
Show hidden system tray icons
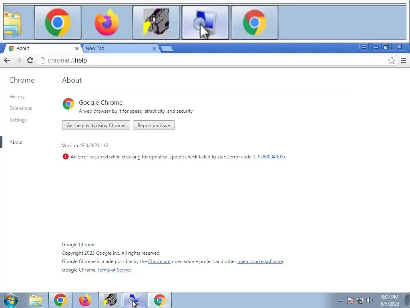click(340, 300)
